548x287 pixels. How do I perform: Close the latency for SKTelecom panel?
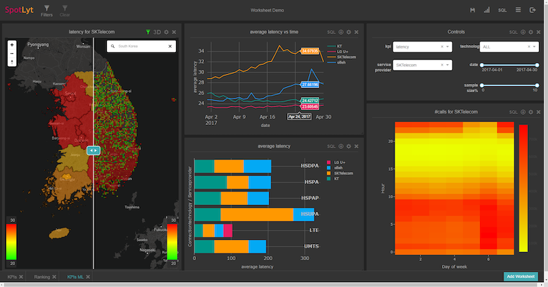click(174, 32)
